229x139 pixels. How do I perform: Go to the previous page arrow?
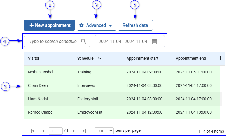[43, 131]
